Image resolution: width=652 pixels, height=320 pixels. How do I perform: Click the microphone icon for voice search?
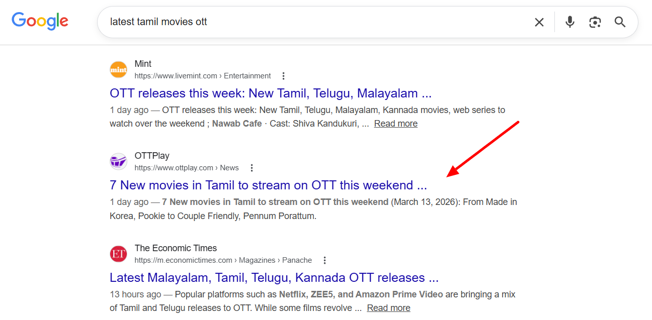coord(569,22)
